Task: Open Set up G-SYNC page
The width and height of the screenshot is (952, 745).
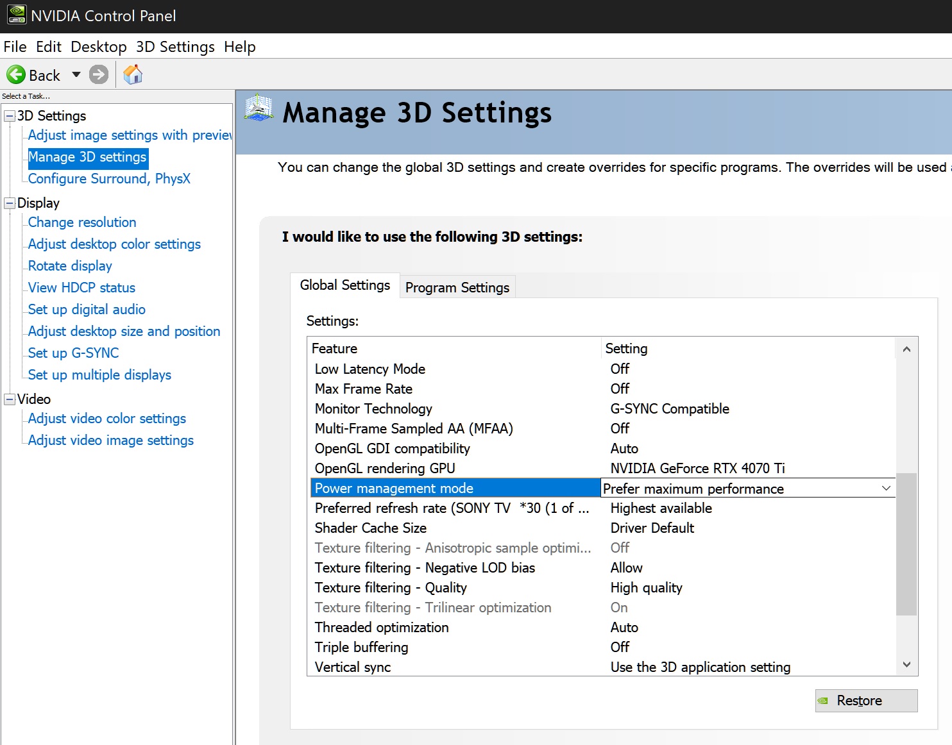Action: [73, 353]
